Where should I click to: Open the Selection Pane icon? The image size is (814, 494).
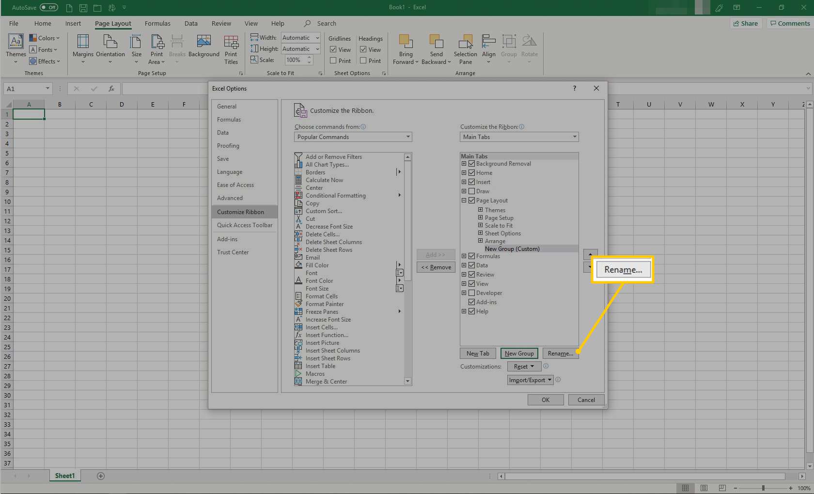[x=466, y=42]
